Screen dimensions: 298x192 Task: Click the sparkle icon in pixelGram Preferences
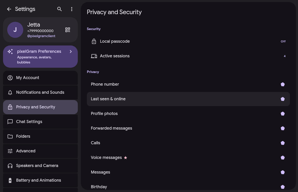coord(10,52)
